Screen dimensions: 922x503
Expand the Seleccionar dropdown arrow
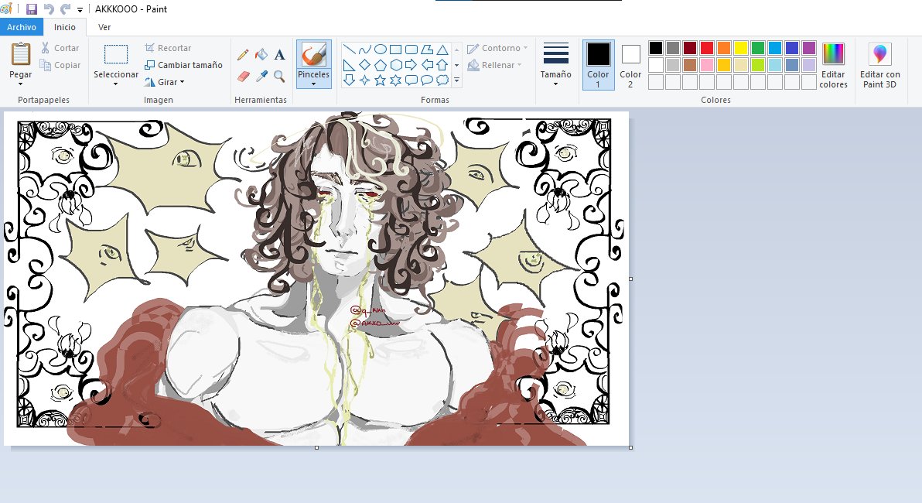coord(116,84)
